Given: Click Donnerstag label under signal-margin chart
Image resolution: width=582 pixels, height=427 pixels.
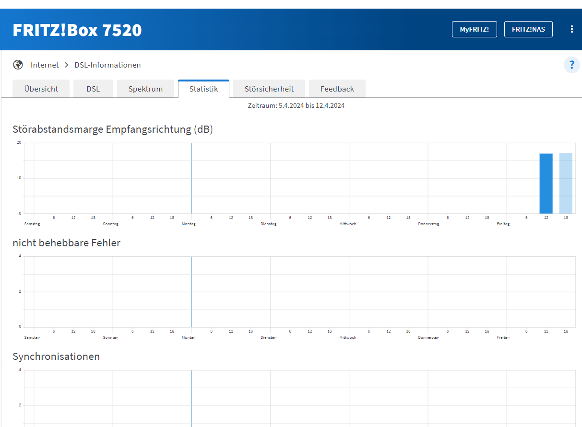Looking at the screenshot, I should [428, 224].
